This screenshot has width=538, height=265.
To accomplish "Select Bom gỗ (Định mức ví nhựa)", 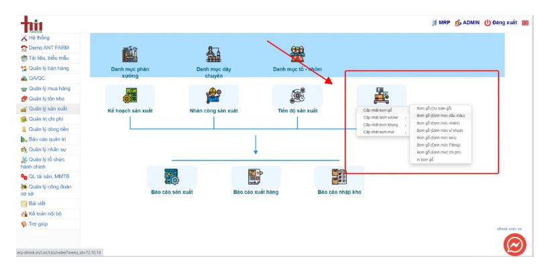I will pyautogui.click(x=441, y=130).
